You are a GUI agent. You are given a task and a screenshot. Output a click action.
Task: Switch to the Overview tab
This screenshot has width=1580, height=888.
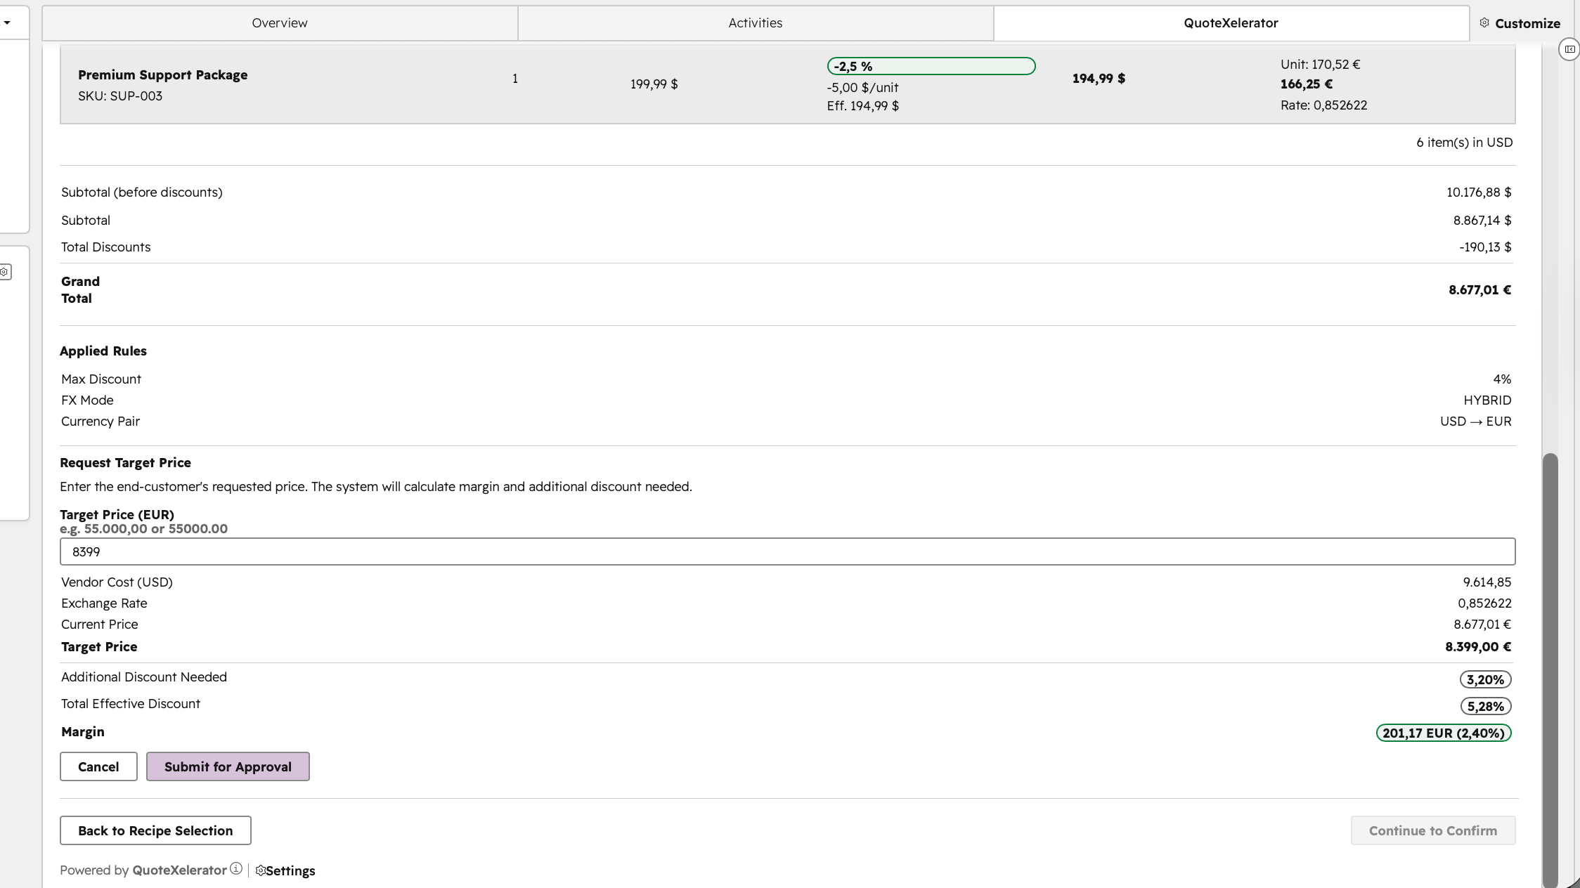280,23
